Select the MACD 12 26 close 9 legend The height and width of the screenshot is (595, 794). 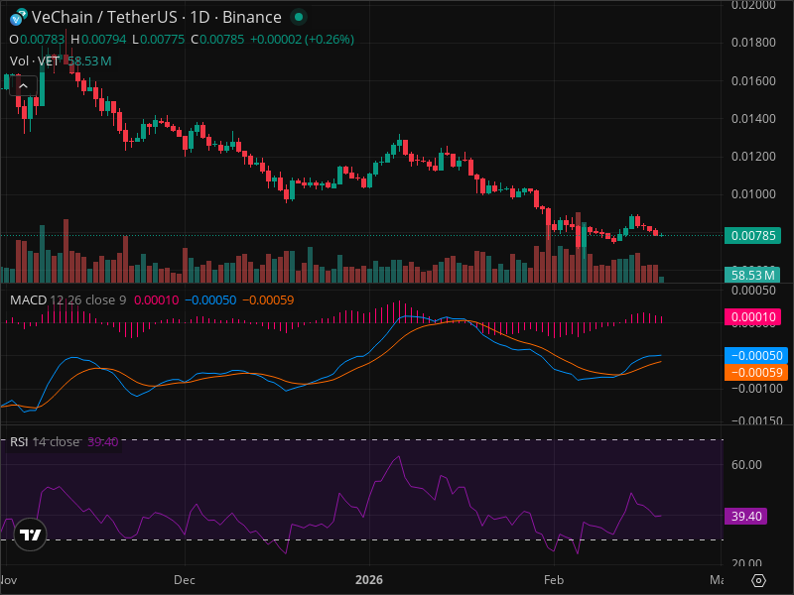coord(67,300)
